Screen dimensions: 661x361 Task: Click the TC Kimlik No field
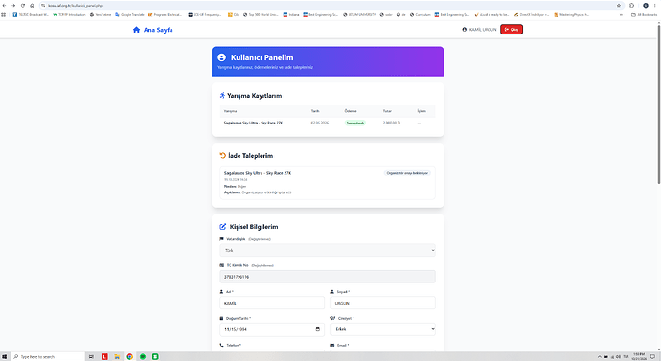pyautogui.click(x=328, y=277)
